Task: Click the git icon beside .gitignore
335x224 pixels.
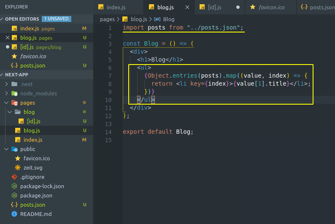Action: [14, 177]
